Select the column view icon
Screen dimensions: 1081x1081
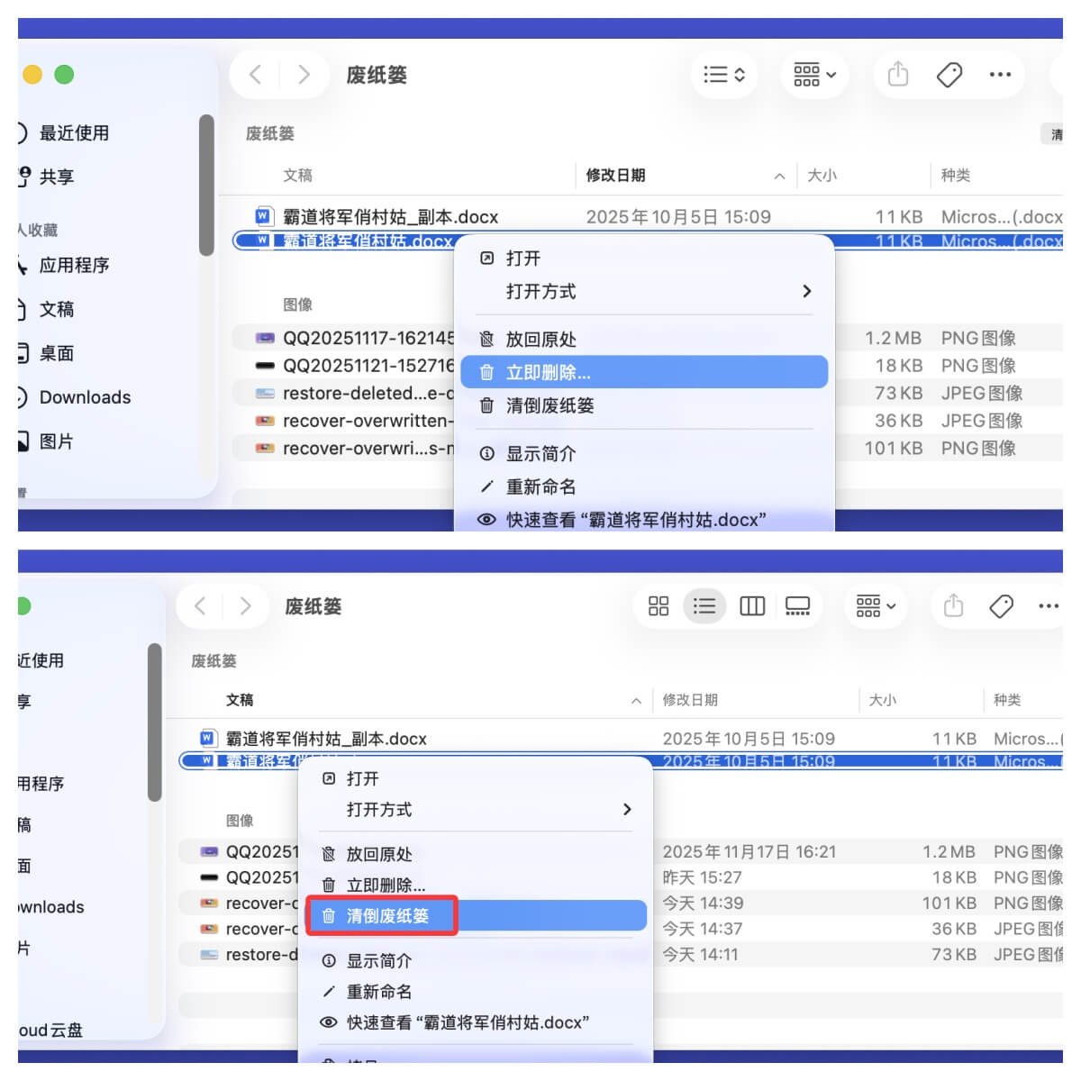point(752,606)
